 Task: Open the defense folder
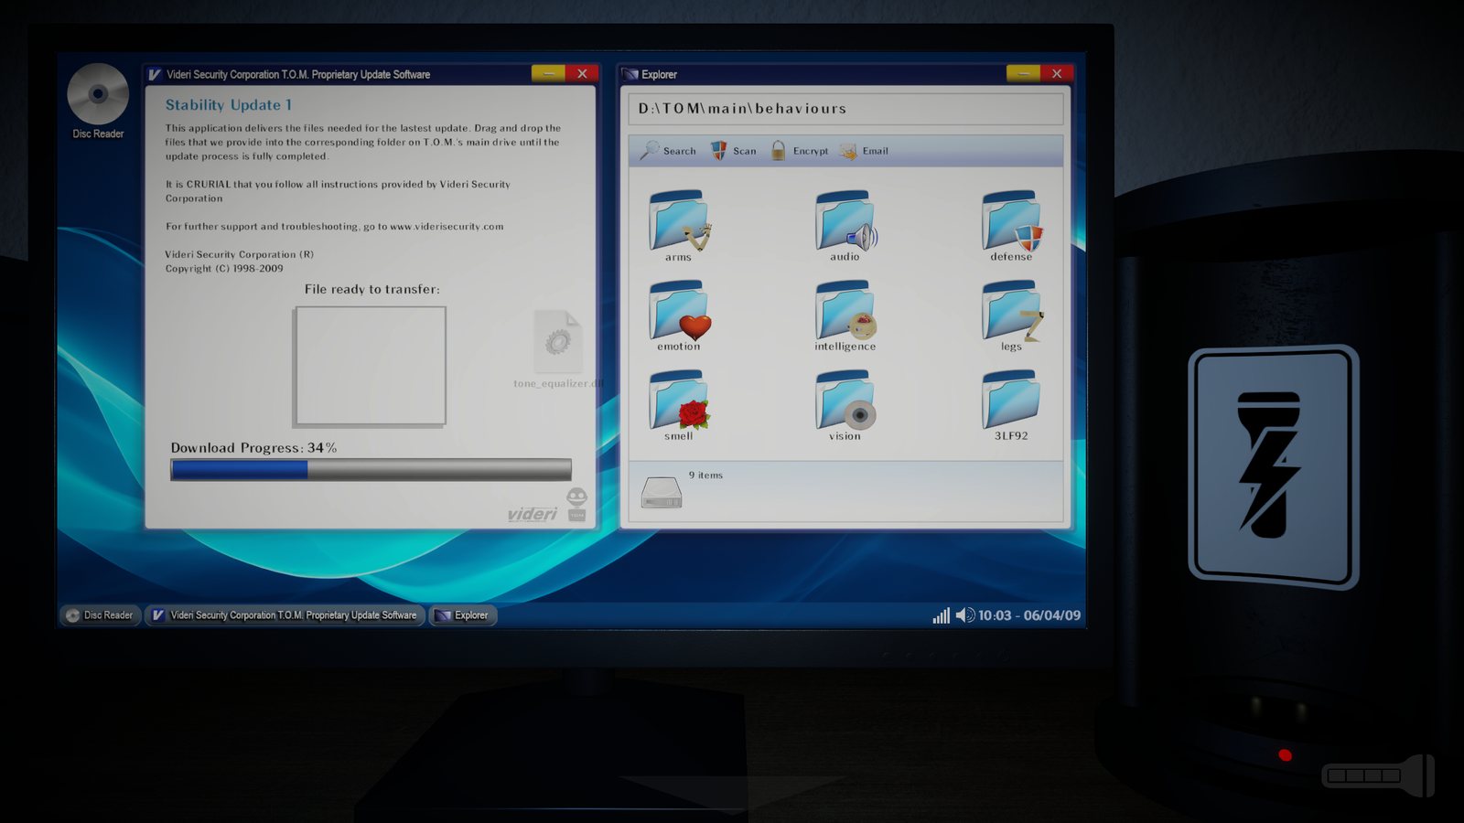pos(1011,224)
